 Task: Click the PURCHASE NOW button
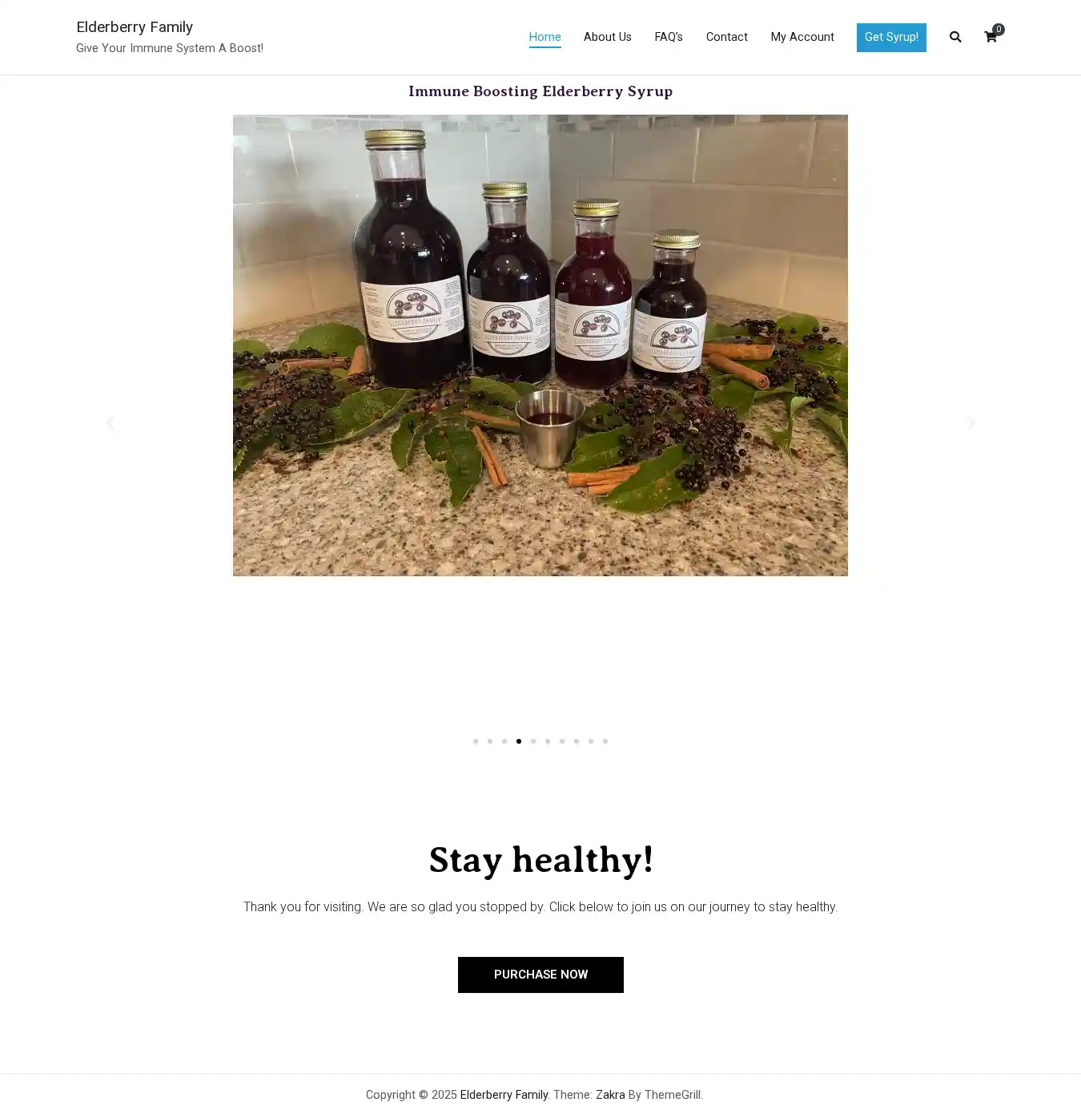(x=540, y=975)
